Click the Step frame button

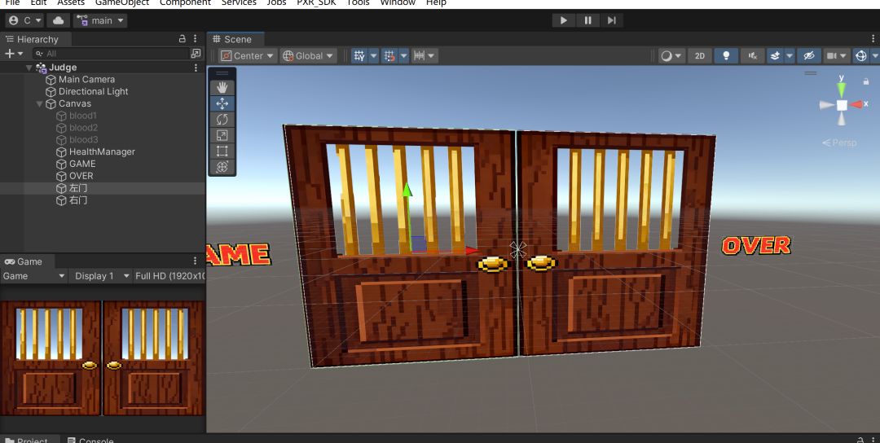point(611,20)
